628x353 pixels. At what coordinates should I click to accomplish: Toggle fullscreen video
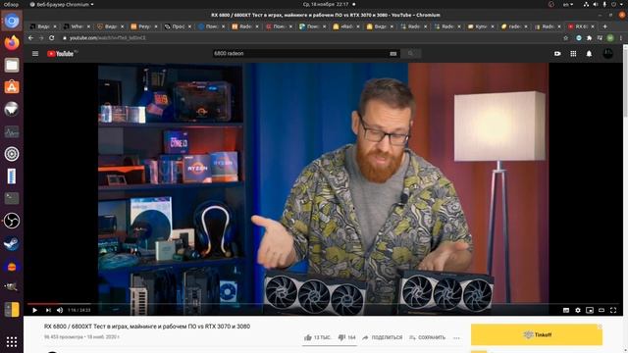point(613,310)
